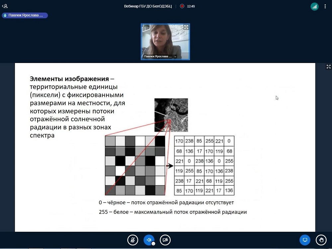Raise your hand
The height and width of the screenshot is (249, 332).
pos(321,240)
